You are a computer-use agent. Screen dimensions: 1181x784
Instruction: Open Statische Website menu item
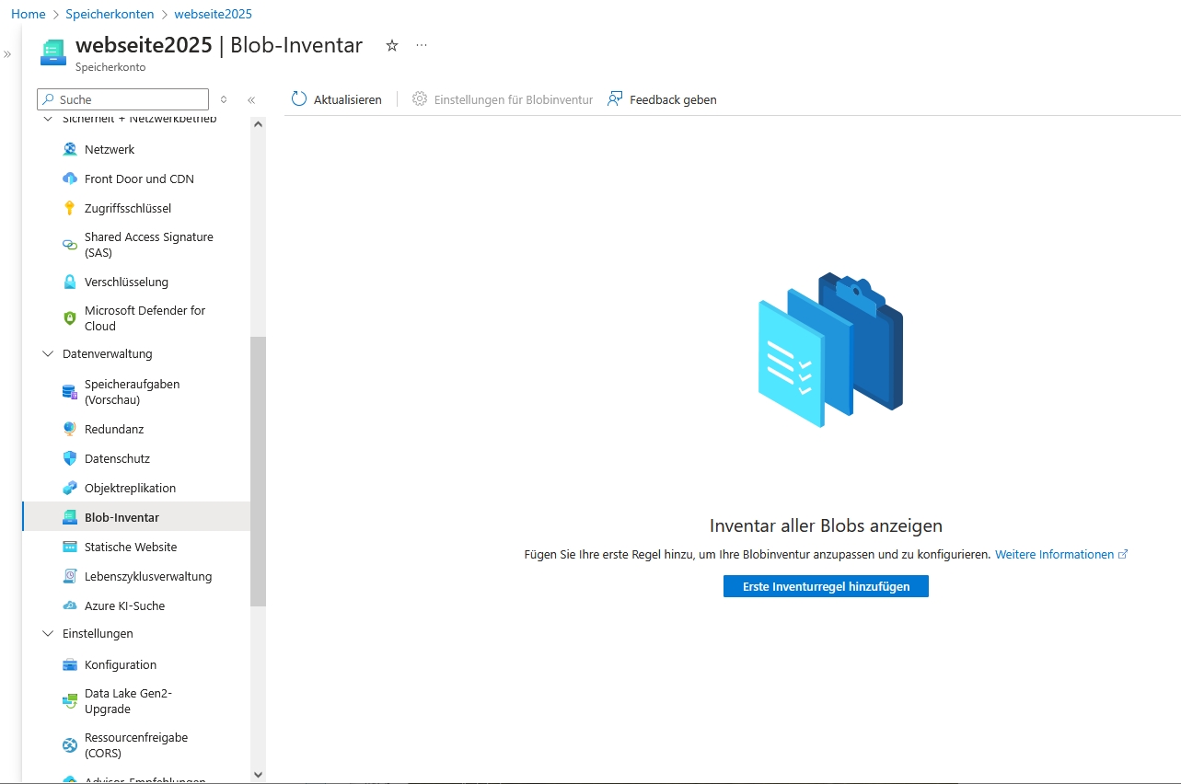coord(130,547)
